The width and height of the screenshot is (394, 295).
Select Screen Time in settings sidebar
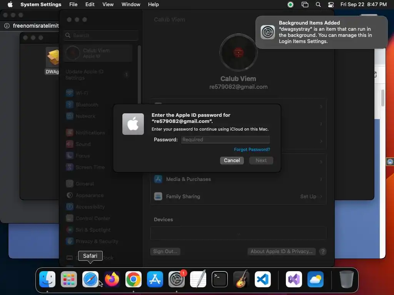coord(98,167)
